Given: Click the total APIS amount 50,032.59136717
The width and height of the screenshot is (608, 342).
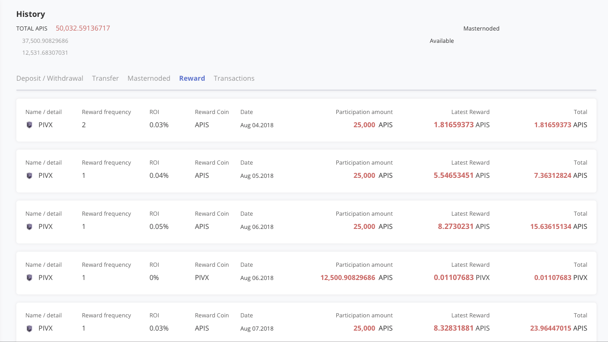Looking at the screenshot, I should tap(83, 28).
